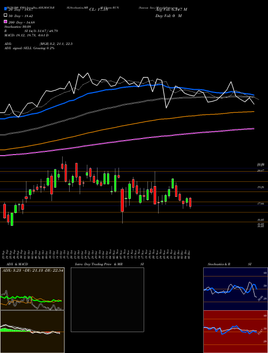268x353 pixels.
Task: Open the ADX indicator chart panel
Action: [32, 289]
